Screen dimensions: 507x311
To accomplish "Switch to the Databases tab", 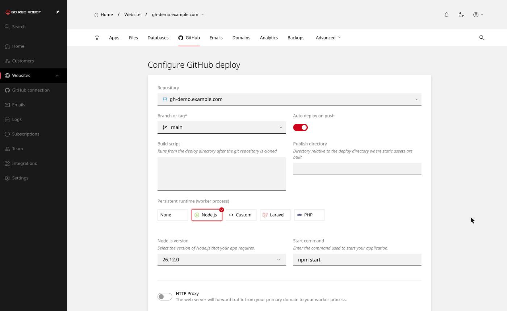I will [x=158, y=38].
